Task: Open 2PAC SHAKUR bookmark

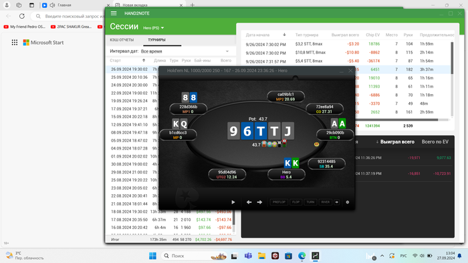Action: pos(72,27)
